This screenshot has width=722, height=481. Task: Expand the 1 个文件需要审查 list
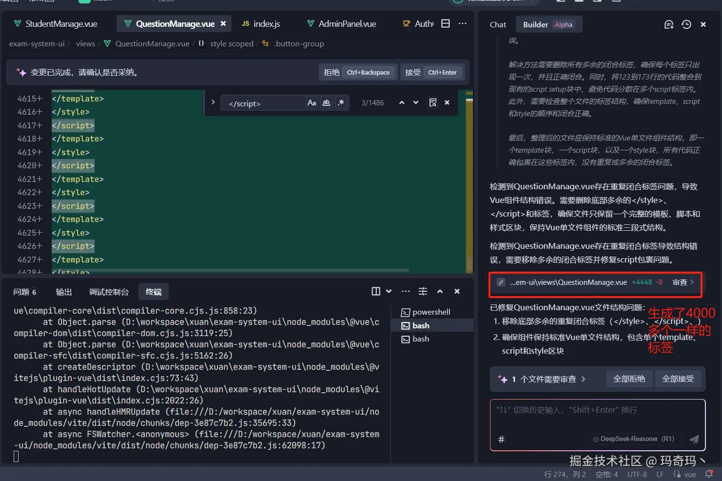548,379
